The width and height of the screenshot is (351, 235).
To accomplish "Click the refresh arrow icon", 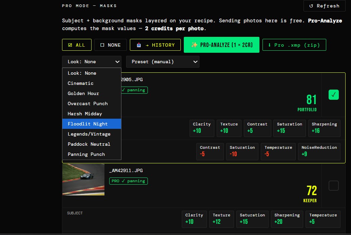I will (x=311, y=6).
